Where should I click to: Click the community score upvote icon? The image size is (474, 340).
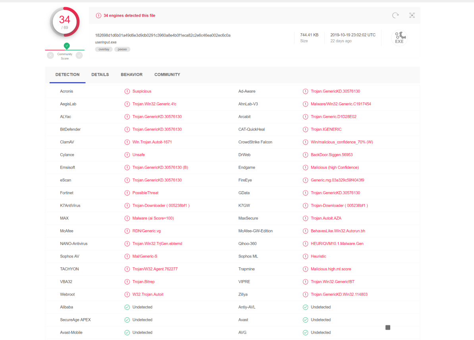[x=79, y=55]
